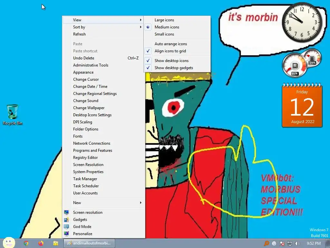This screenshot has width=330, height=248.
Task: Open Programs and Features entry
Action: 103,150
